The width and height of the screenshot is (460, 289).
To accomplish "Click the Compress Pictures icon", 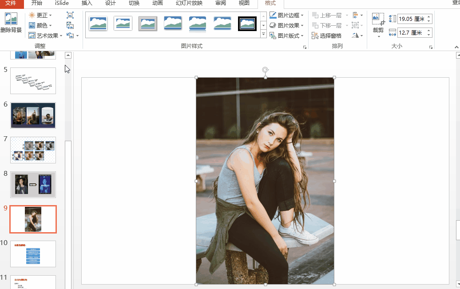I will pos(70,15).
